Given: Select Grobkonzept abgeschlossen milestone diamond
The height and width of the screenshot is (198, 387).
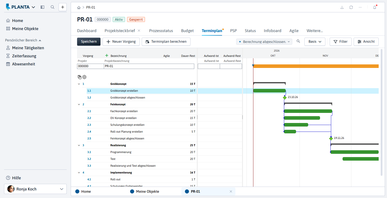Looking at the screenshot, I should point(285,97).
